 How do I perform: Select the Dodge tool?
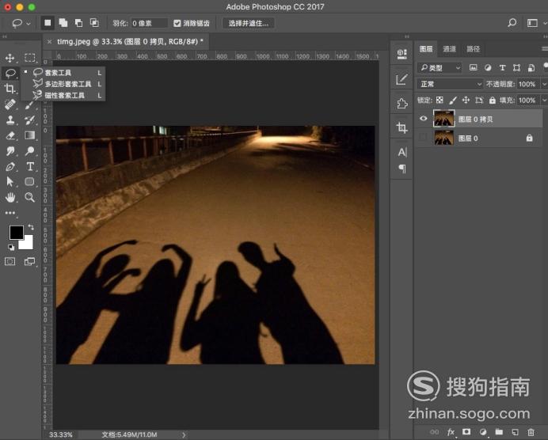tap(30, 151)
